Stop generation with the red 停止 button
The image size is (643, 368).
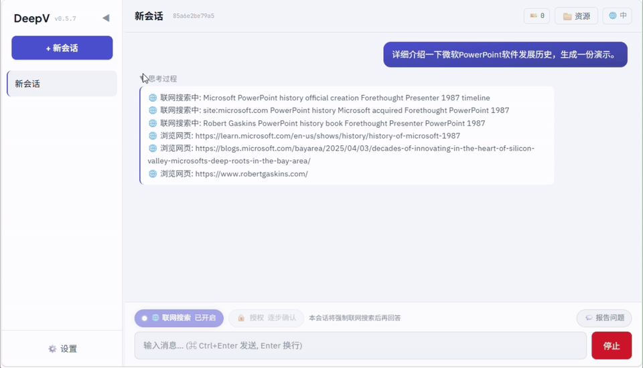click(612, 345)
